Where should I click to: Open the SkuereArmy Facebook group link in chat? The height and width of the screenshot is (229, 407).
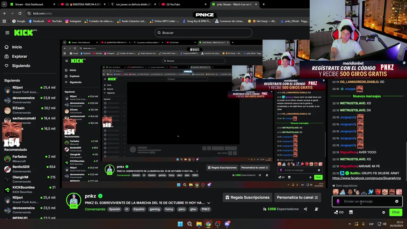coord(367,178)
